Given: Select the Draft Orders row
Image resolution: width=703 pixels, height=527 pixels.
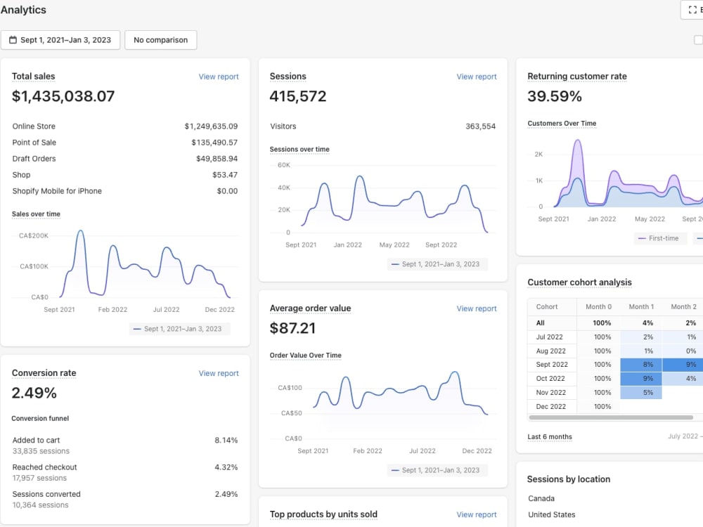Looking at the screenshot, I should pyautogui.click(x=125, y=159).
